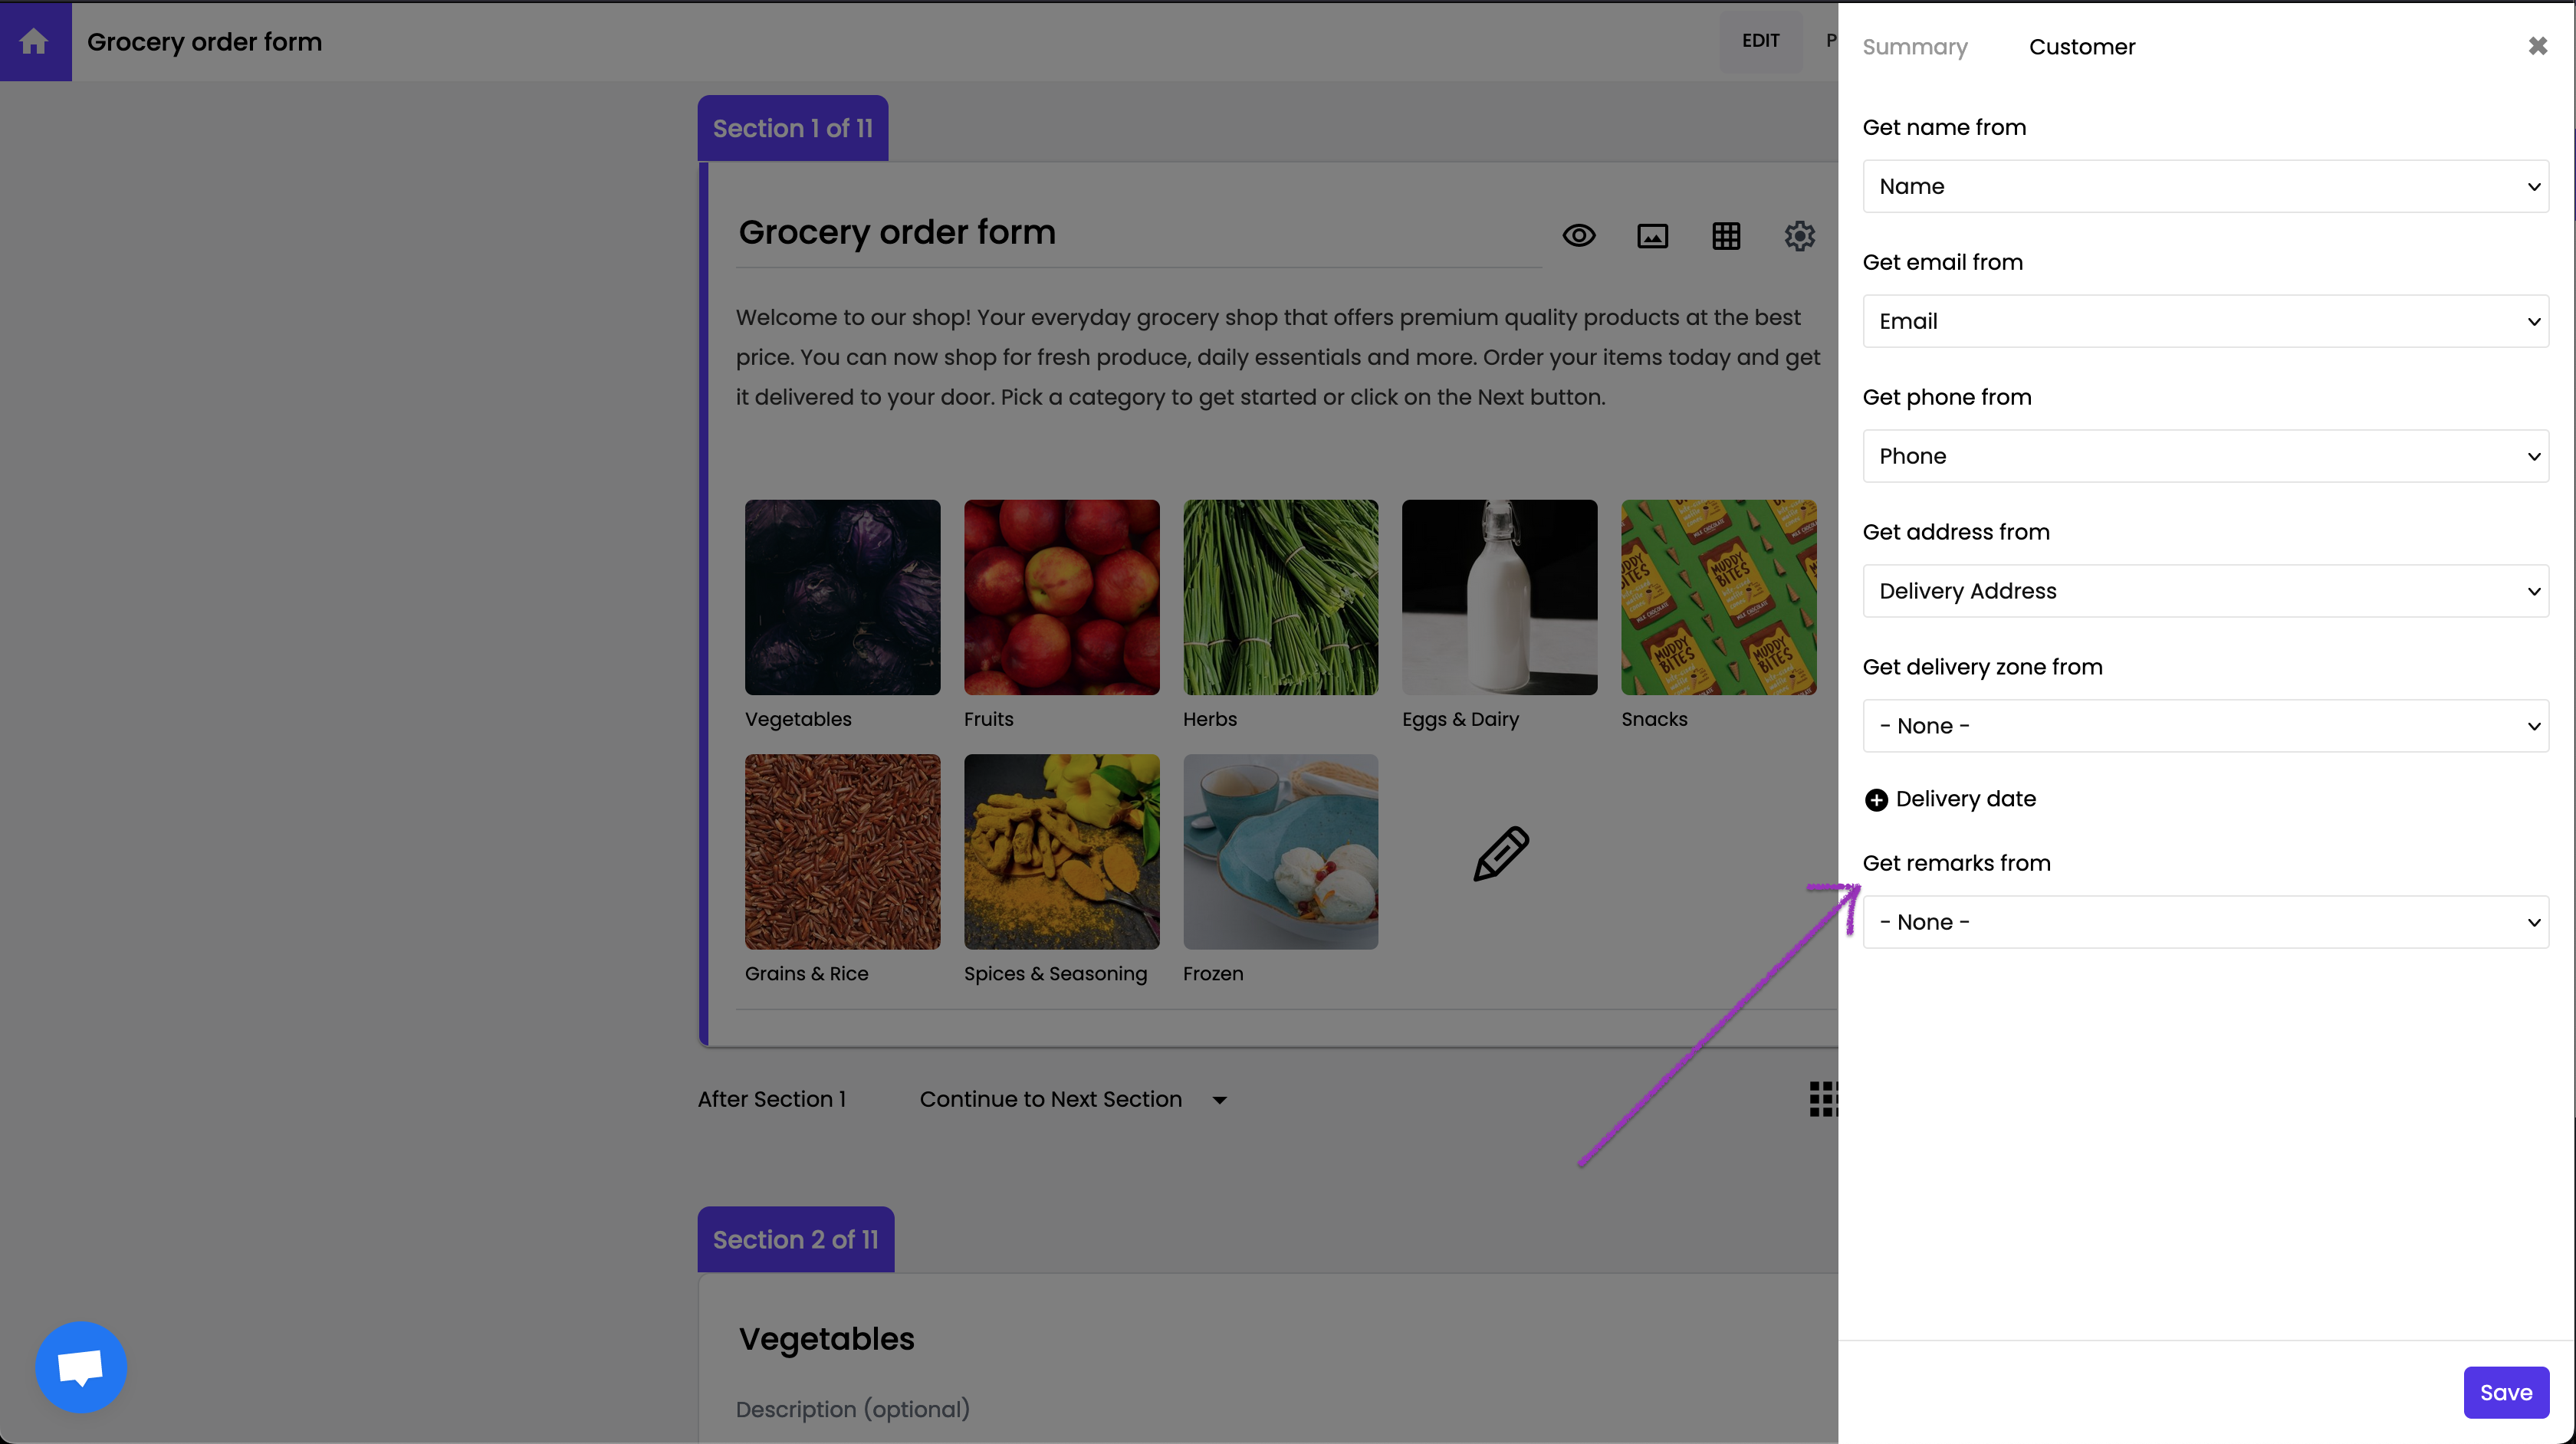
Task: Click the EDIT button in top bar
Action: 1760,41
